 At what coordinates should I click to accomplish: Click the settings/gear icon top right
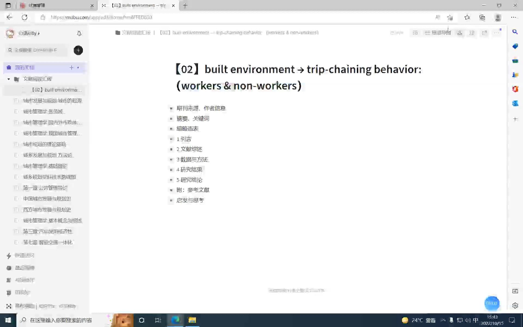[x=515, y=305]
